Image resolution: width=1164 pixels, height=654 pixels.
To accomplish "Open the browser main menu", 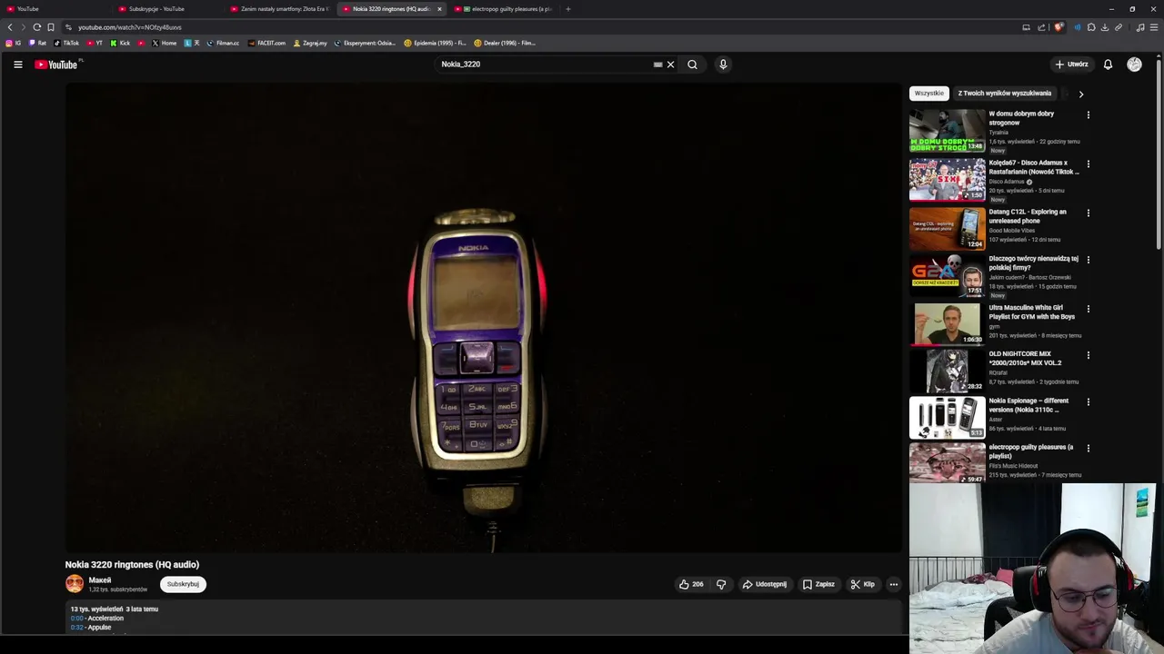I will point(1154,27).
